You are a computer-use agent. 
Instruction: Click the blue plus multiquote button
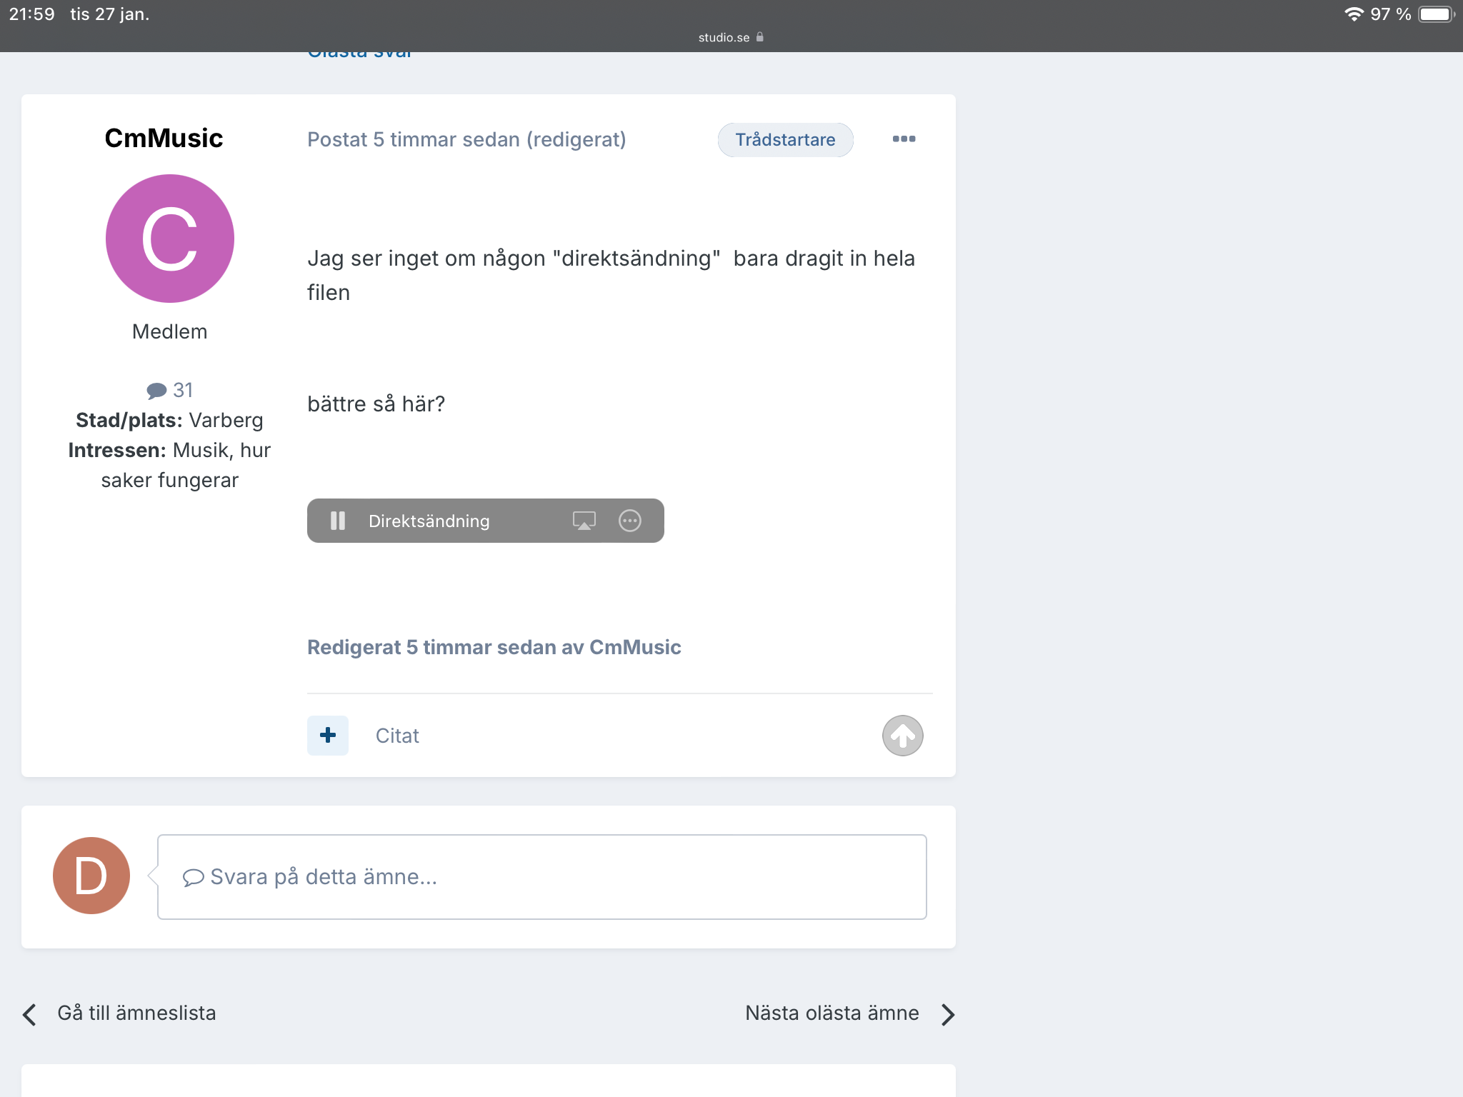click(328, 735)
